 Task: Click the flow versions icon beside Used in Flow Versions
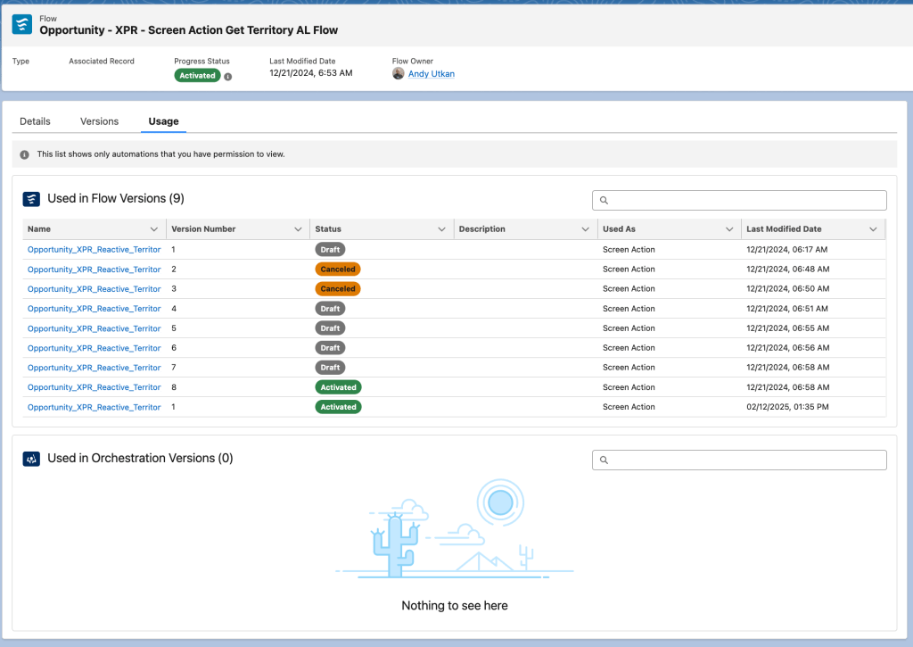pos(29,198)
